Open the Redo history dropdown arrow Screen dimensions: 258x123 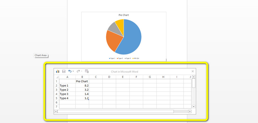pos(82,71)
